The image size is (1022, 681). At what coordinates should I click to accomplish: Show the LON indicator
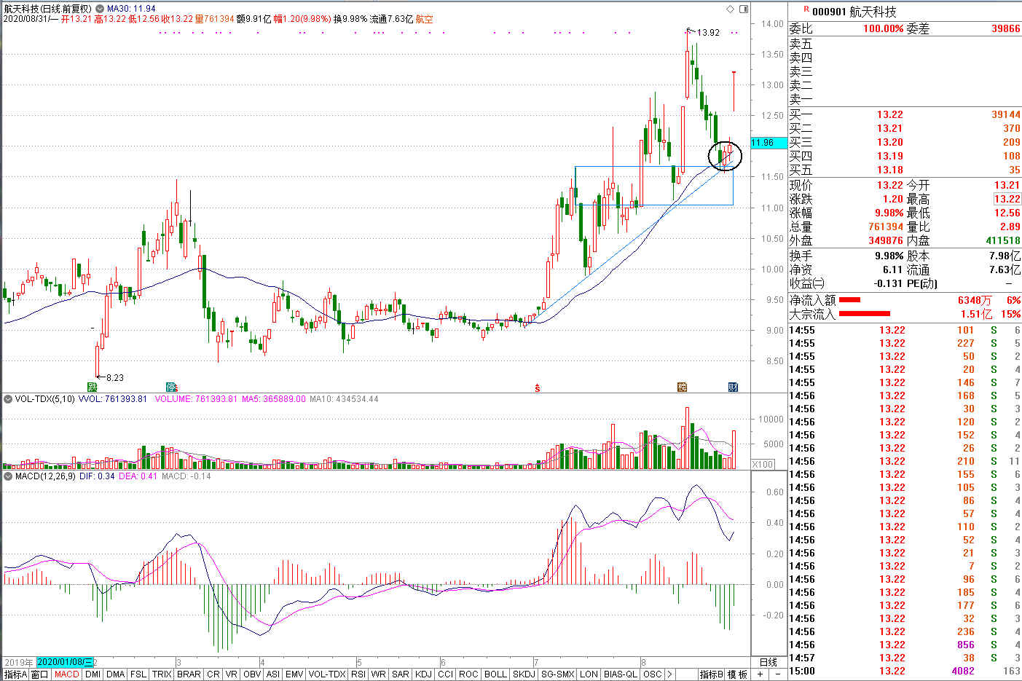pos(589,674)
